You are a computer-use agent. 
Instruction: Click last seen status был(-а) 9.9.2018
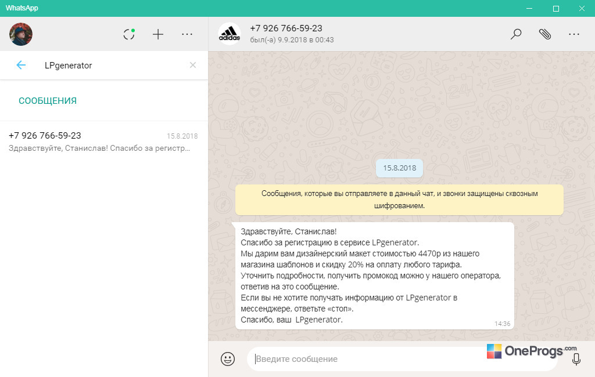[292, 40]
